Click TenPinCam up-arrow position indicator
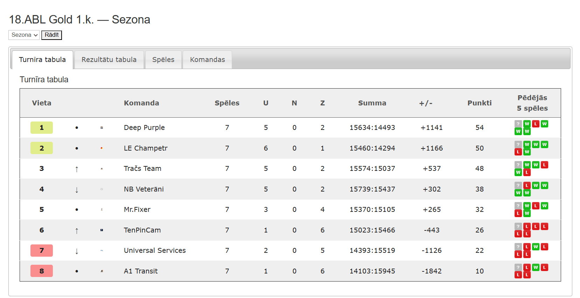 [77, 231]
